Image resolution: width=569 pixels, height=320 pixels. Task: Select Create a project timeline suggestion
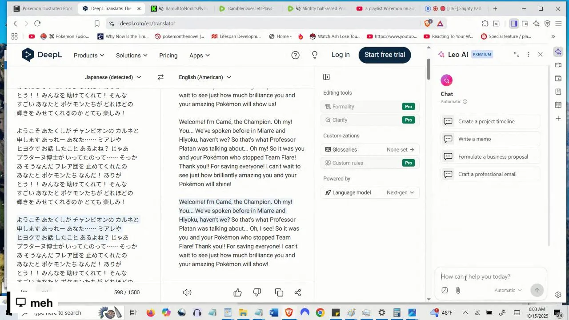coord(490,121)
